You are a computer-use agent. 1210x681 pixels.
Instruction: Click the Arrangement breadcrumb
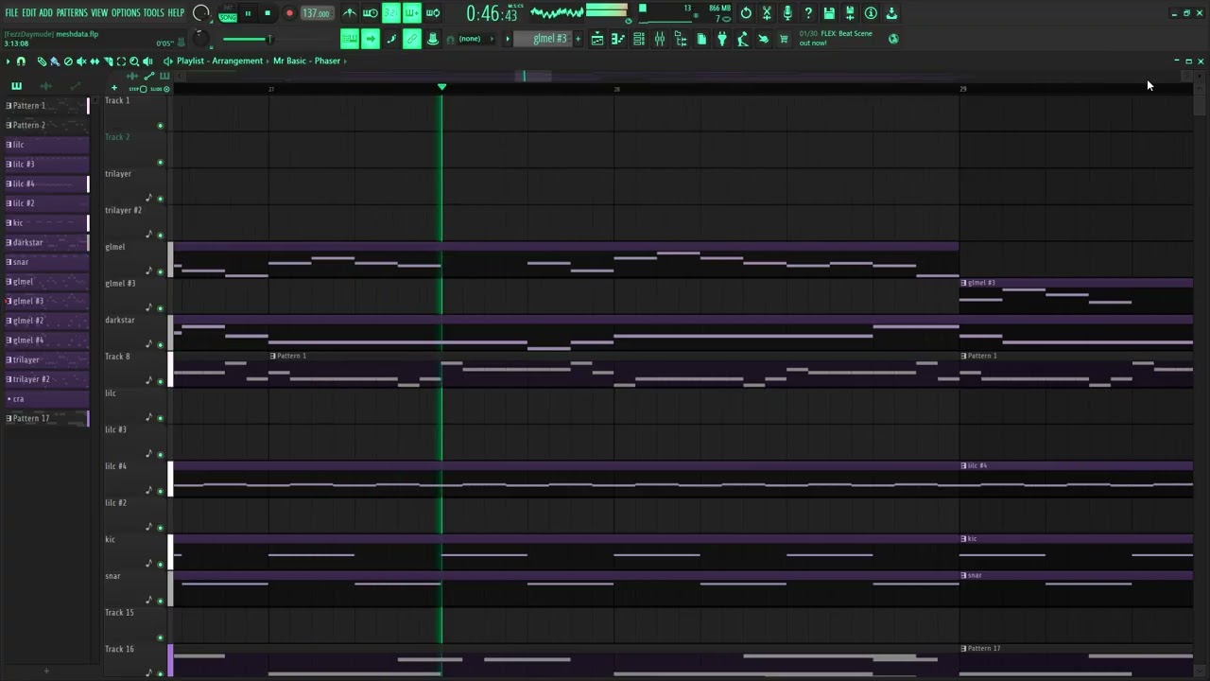pyautogui.click(x=237, y=61)
